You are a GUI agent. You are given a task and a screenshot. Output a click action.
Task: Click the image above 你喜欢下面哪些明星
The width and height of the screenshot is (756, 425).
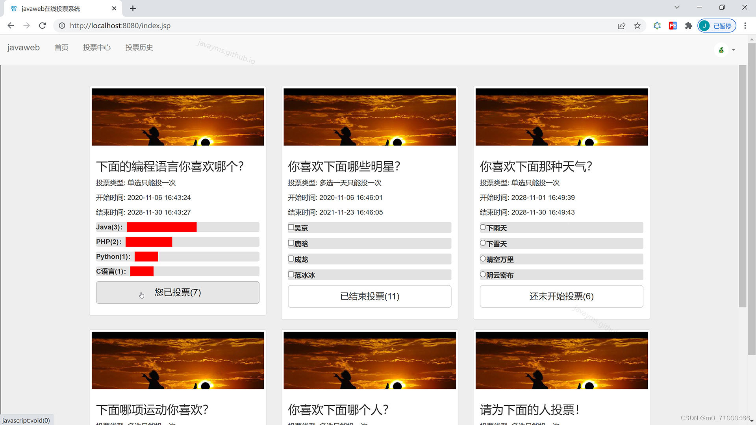coord(370,117)
